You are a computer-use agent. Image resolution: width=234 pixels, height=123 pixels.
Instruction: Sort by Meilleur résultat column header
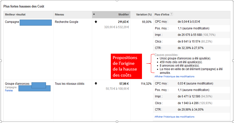coord(15,14)
